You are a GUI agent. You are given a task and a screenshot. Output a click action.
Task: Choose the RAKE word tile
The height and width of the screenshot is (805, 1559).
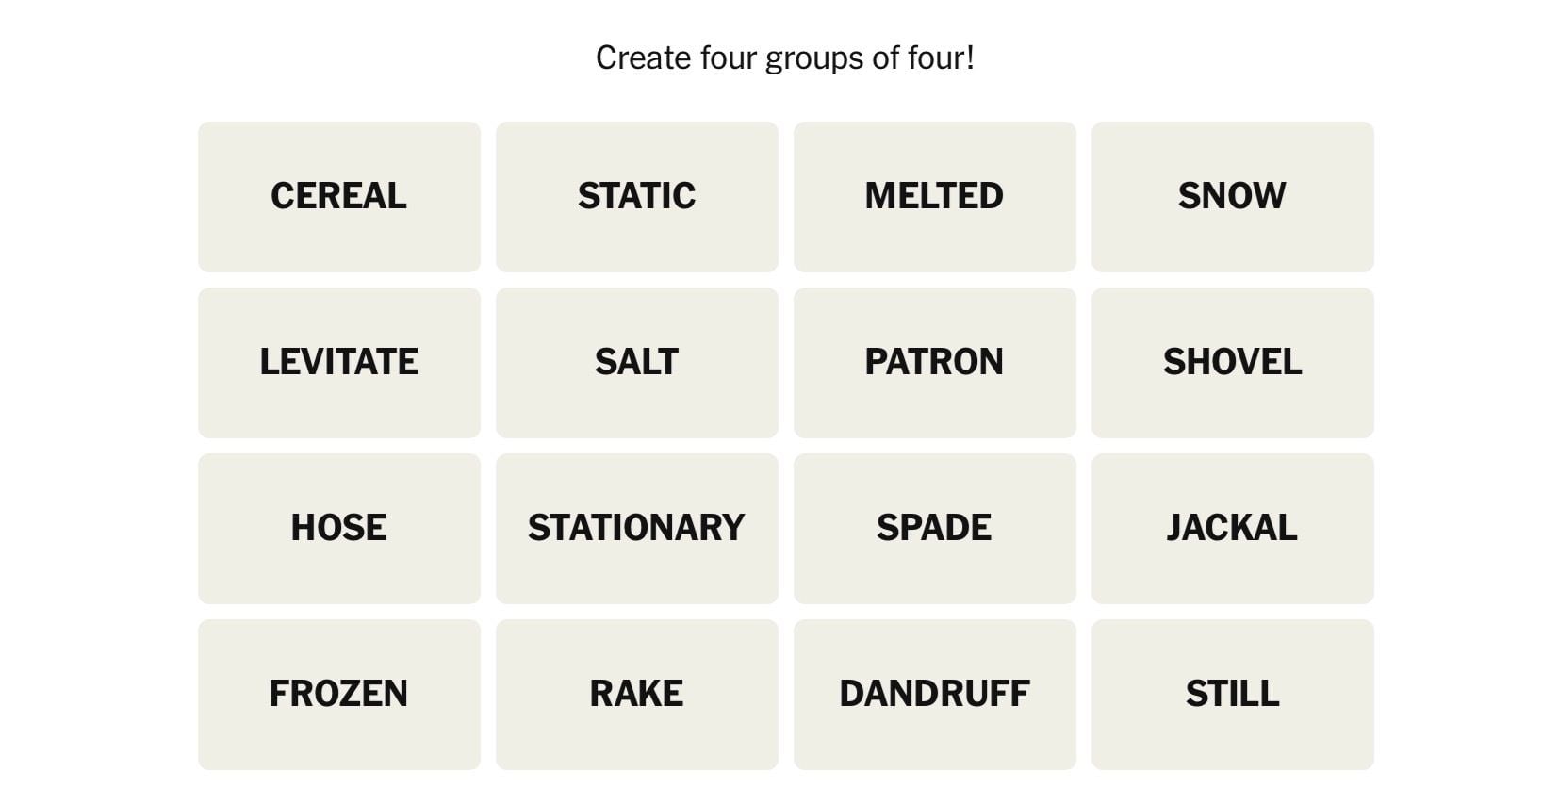(x=636, y=694)
